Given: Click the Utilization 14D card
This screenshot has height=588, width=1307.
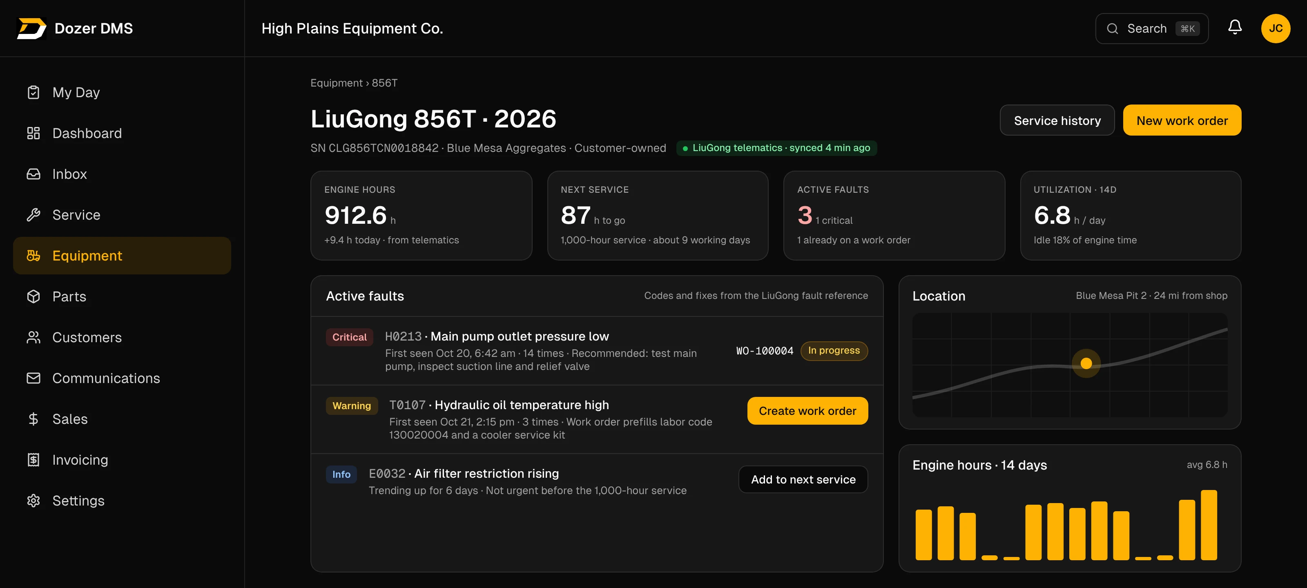Looking at the screenshot, I should tap(1131, 216).
